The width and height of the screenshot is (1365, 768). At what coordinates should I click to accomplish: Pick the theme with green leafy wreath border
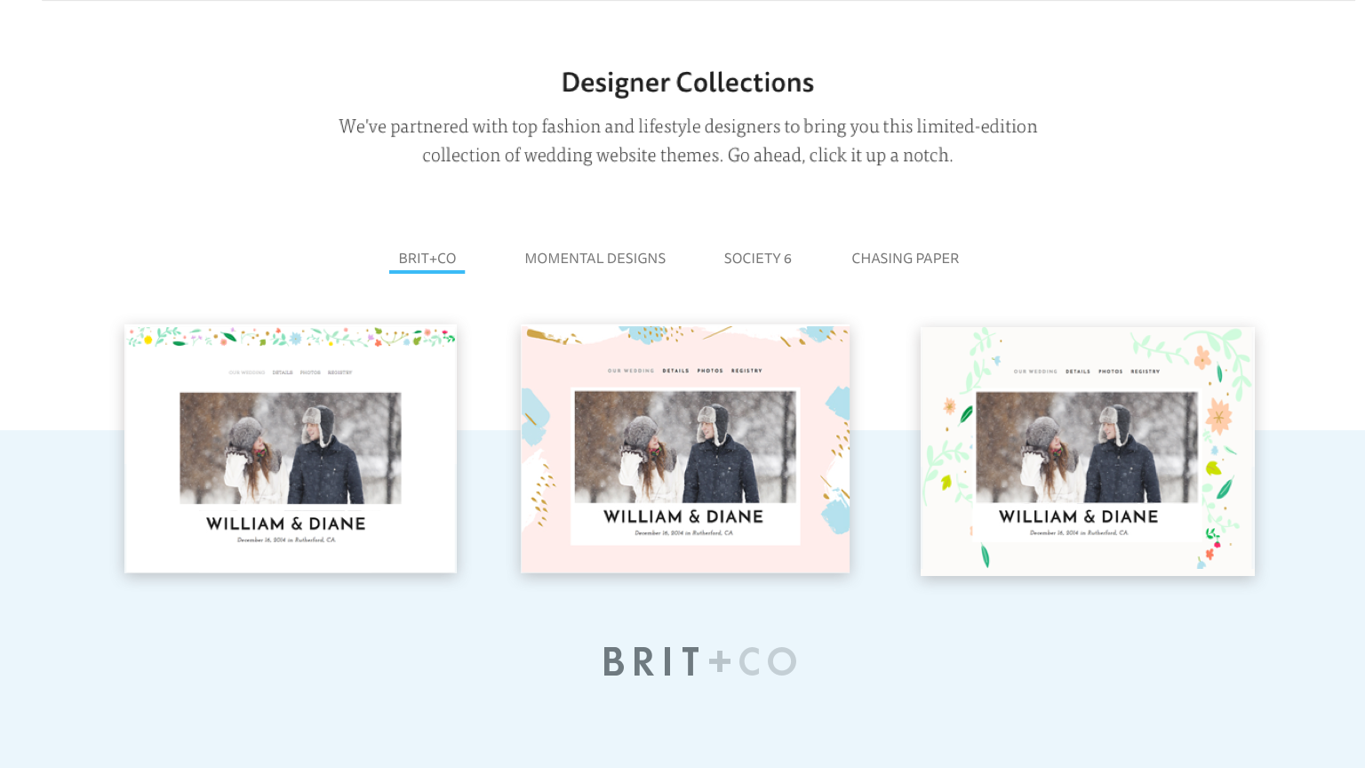[x=1088, y=451]
